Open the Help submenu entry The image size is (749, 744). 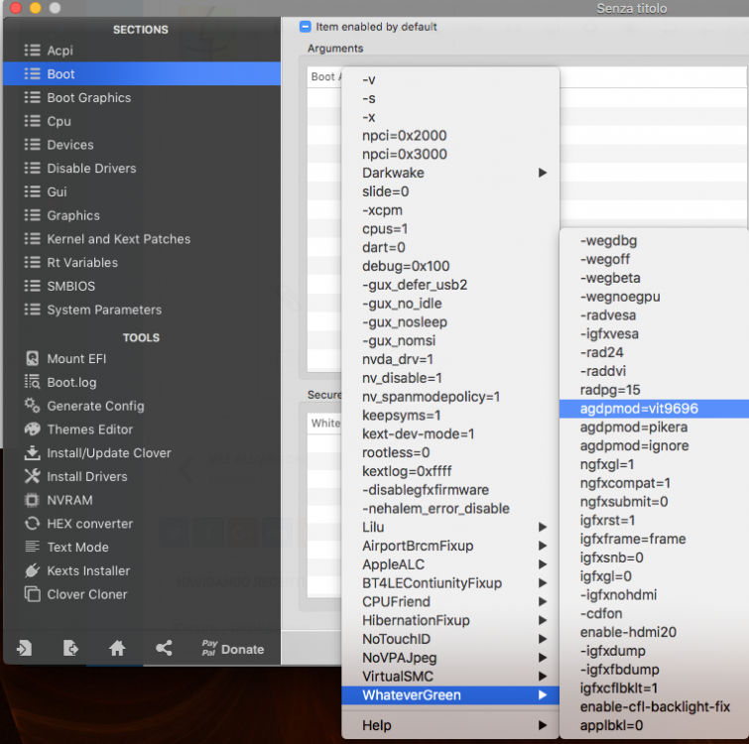(450, 725)
